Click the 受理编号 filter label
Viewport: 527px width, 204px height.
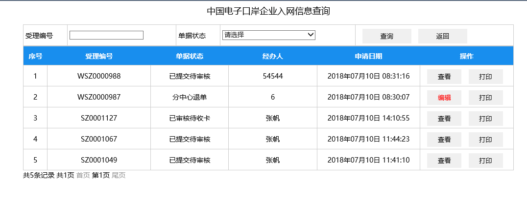point(39,36)
